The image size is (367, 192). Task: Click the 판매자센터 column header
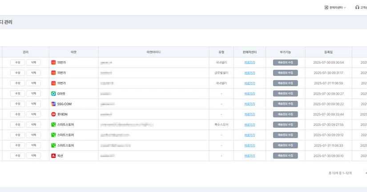[250, 52]
